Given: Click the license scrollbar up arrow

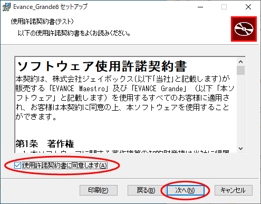Looking at the screenshot, I should [x=240, y=62].
